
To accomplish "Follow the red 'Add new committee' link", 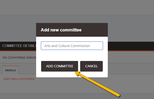I will 19,79.
